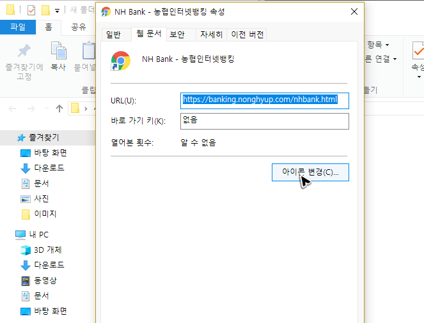Image resolution: width=424 pixels, height=323 pixels.
Task: Click the 열어본 횟수 value 알 수 없음
Action: click(x=198, y=142)
